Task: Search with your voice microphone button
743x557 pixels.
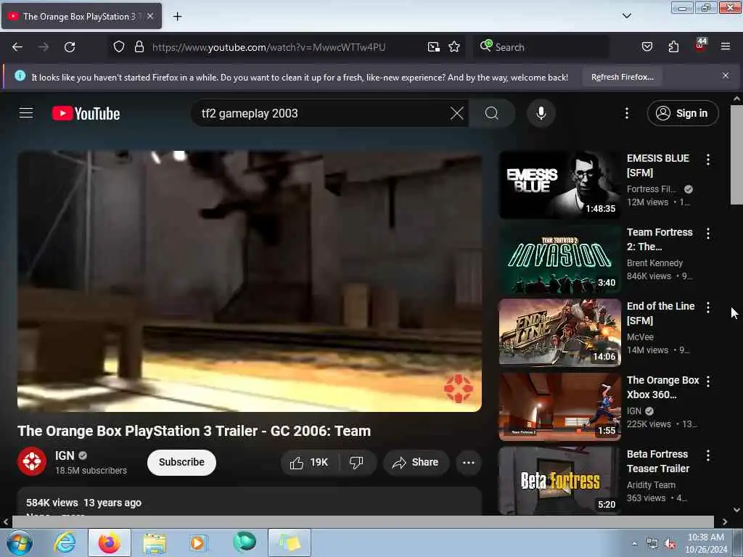Action: (x=541, y=113)
